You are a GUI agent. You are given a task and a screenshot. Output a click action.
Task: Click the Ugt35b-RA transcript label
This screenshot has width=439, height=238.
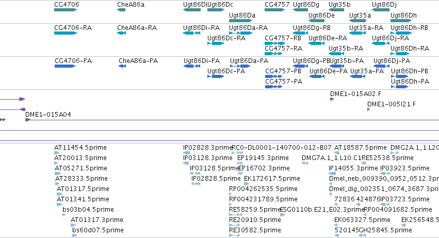pyautogui.click(x=346, y=49)
